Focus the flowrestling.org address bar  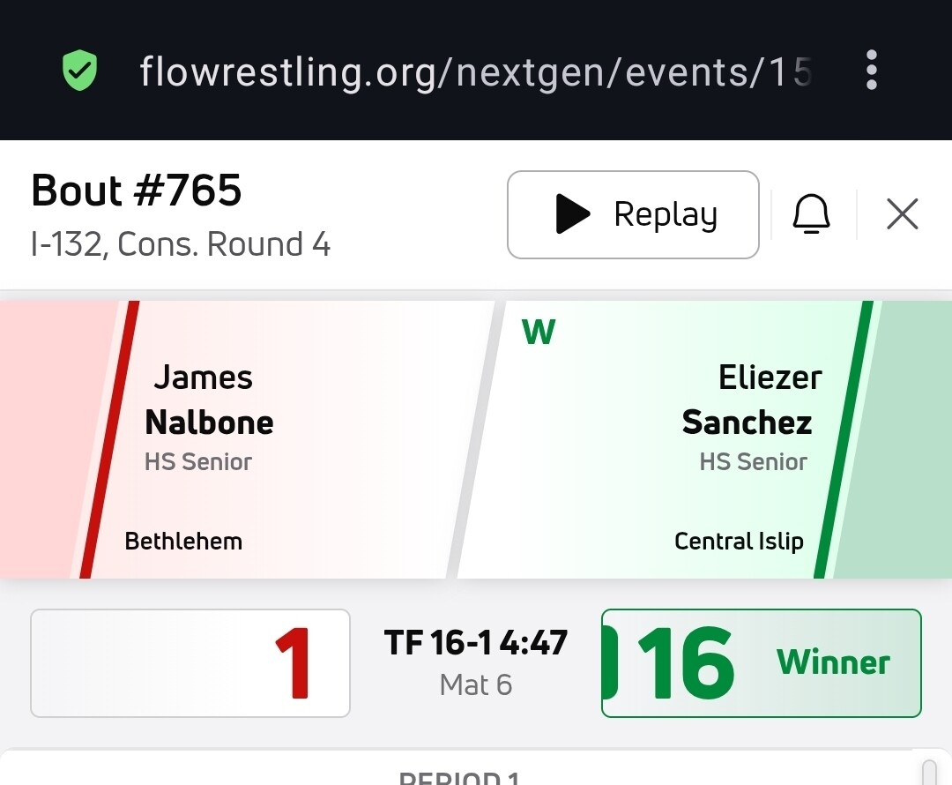(x=474, y=71)
